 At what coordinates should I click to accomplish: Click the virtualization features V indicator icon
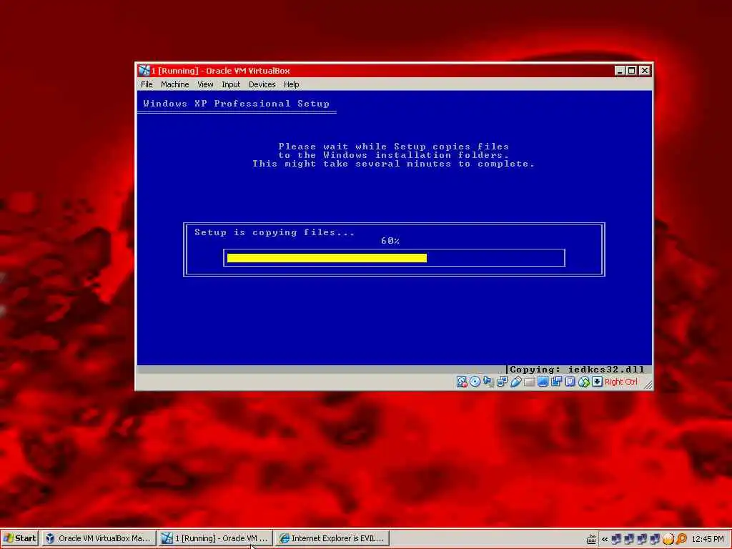[x=570, y=382]
